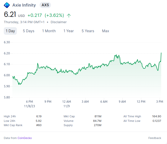This screenshot has height=144, width=167.
Task: Click the 6 PM x-axis label
Action: pos(30,102)
